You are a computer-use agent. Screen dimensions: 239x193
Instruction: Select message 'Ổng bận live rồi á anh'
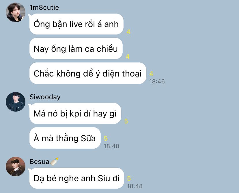[76, 24]
